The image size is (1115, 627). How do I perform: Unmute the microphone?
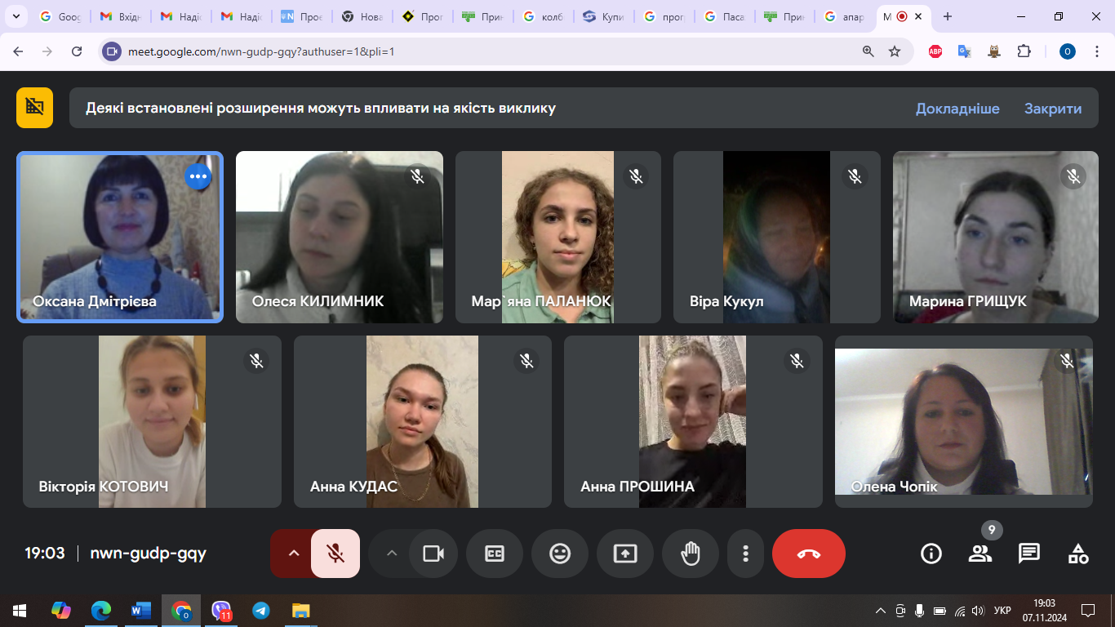[x=335, y=554]
